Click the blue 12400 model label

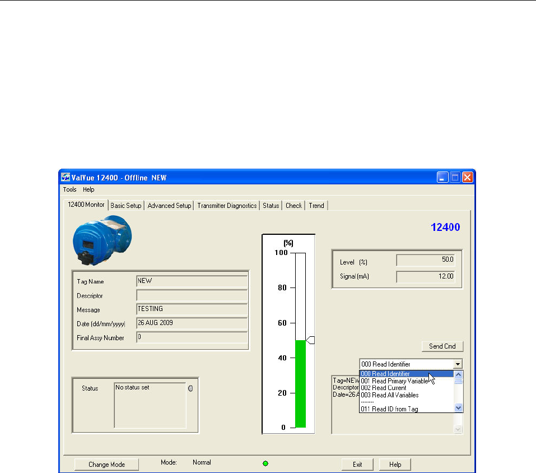(x=445, y=227)
